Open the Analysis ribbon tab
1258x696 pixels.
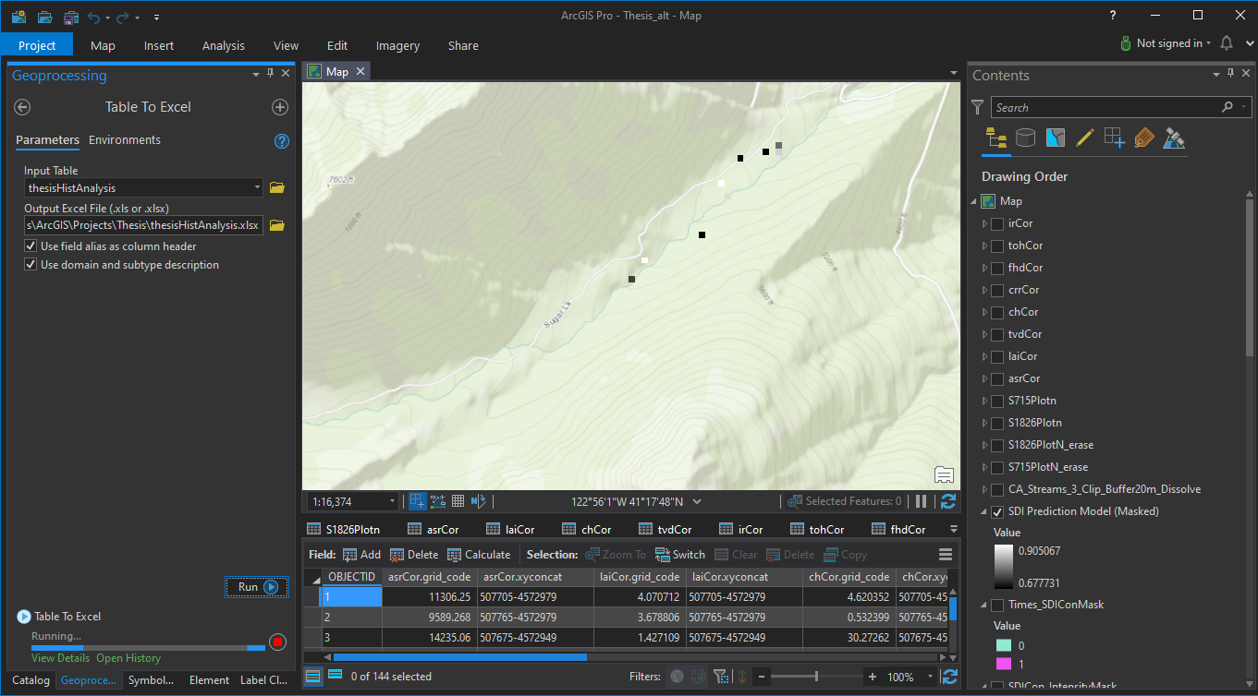224,45
